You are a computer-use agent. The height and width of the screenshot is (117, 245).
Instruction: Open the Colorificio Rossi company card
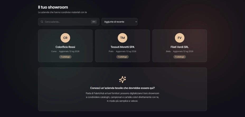point(65,46)
